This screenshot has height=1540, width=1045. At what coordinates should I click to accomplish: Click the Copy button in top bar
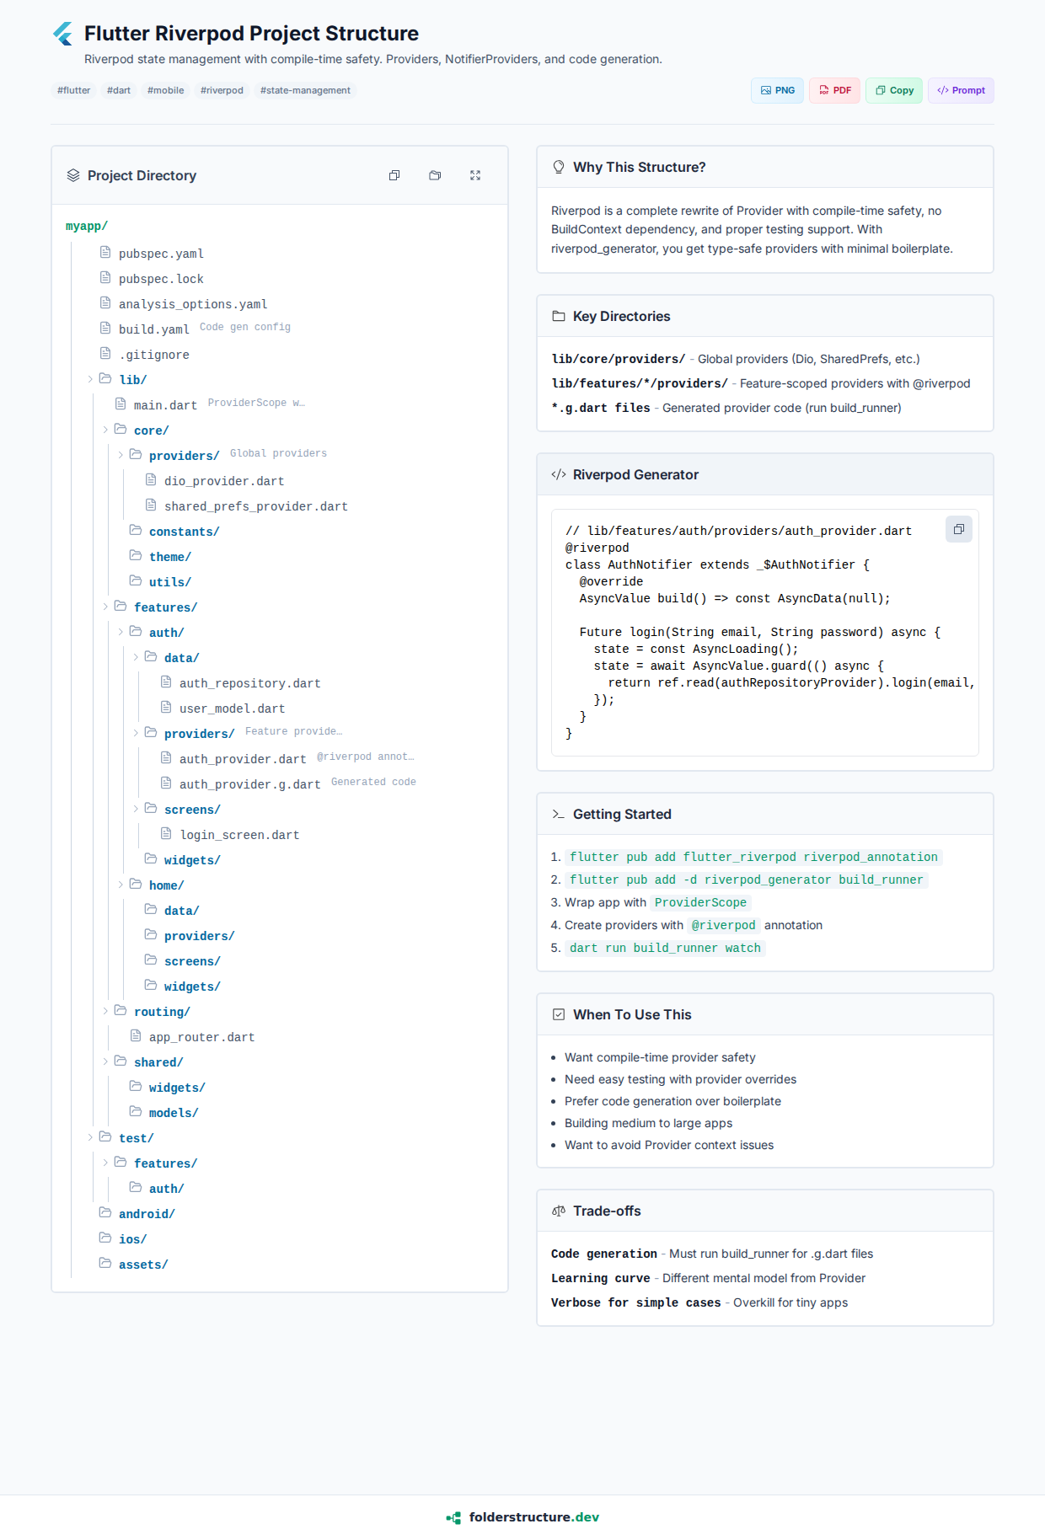pos(894,90)
